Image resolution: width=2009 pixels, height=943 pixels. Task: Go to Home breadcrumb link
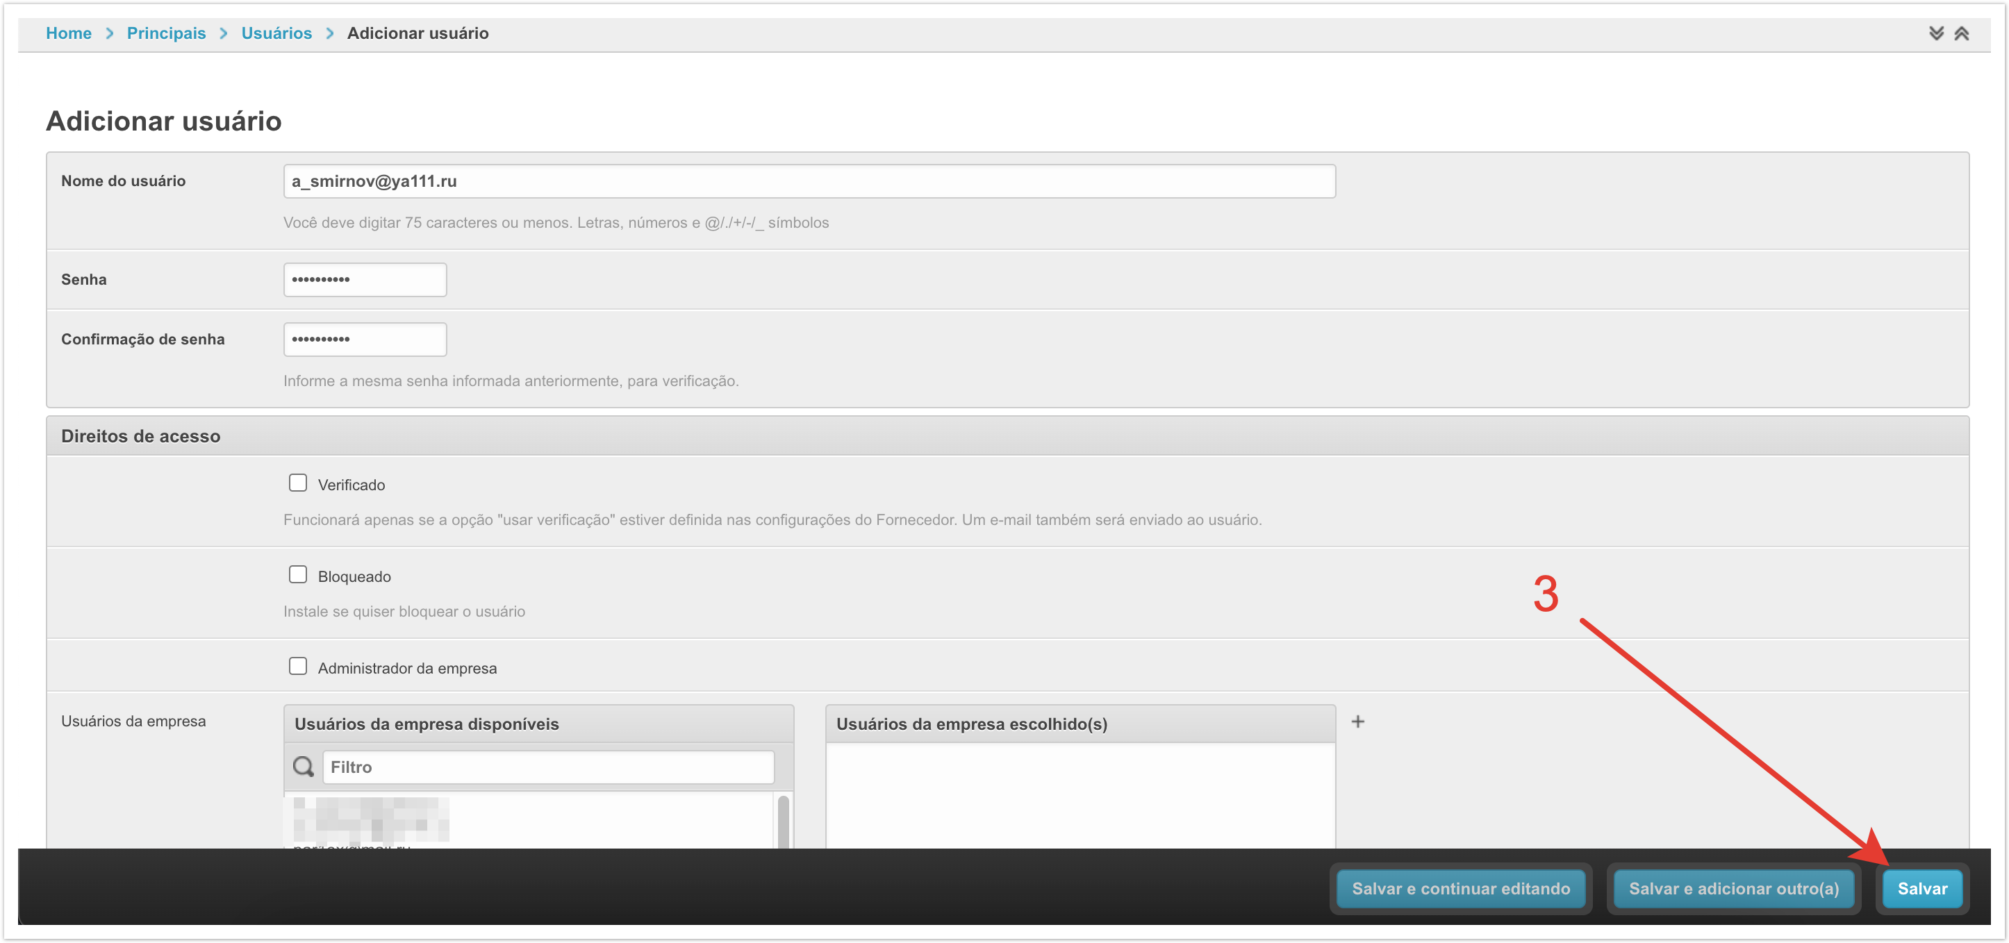click(68, 33)
